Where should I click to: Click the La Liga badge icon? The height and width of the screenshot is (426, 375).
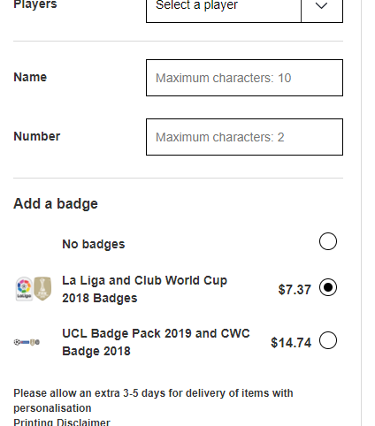click(x=24, y=289)
